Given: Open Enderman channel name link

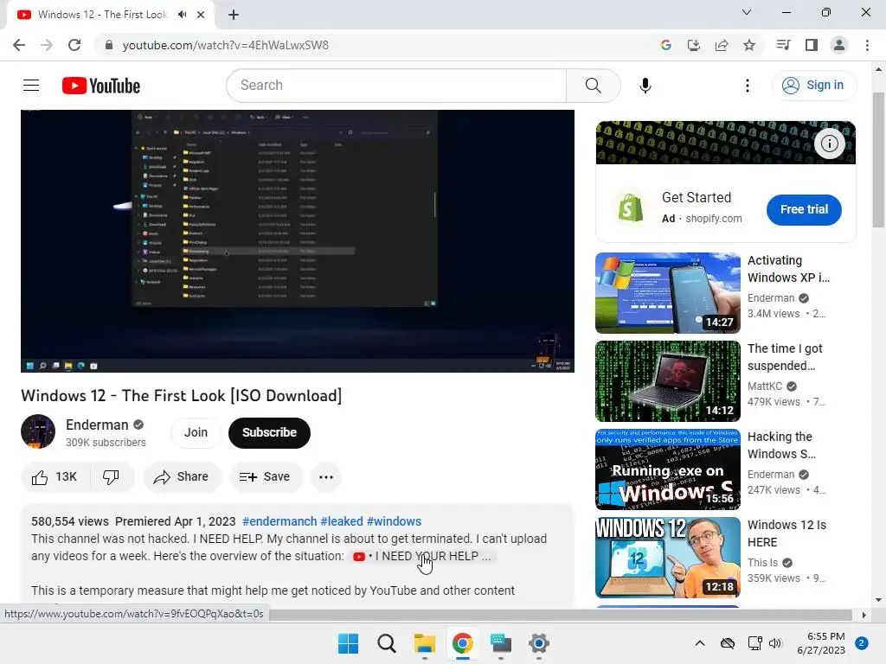Looking at the screenshot, I should click(x=97, y=425).
